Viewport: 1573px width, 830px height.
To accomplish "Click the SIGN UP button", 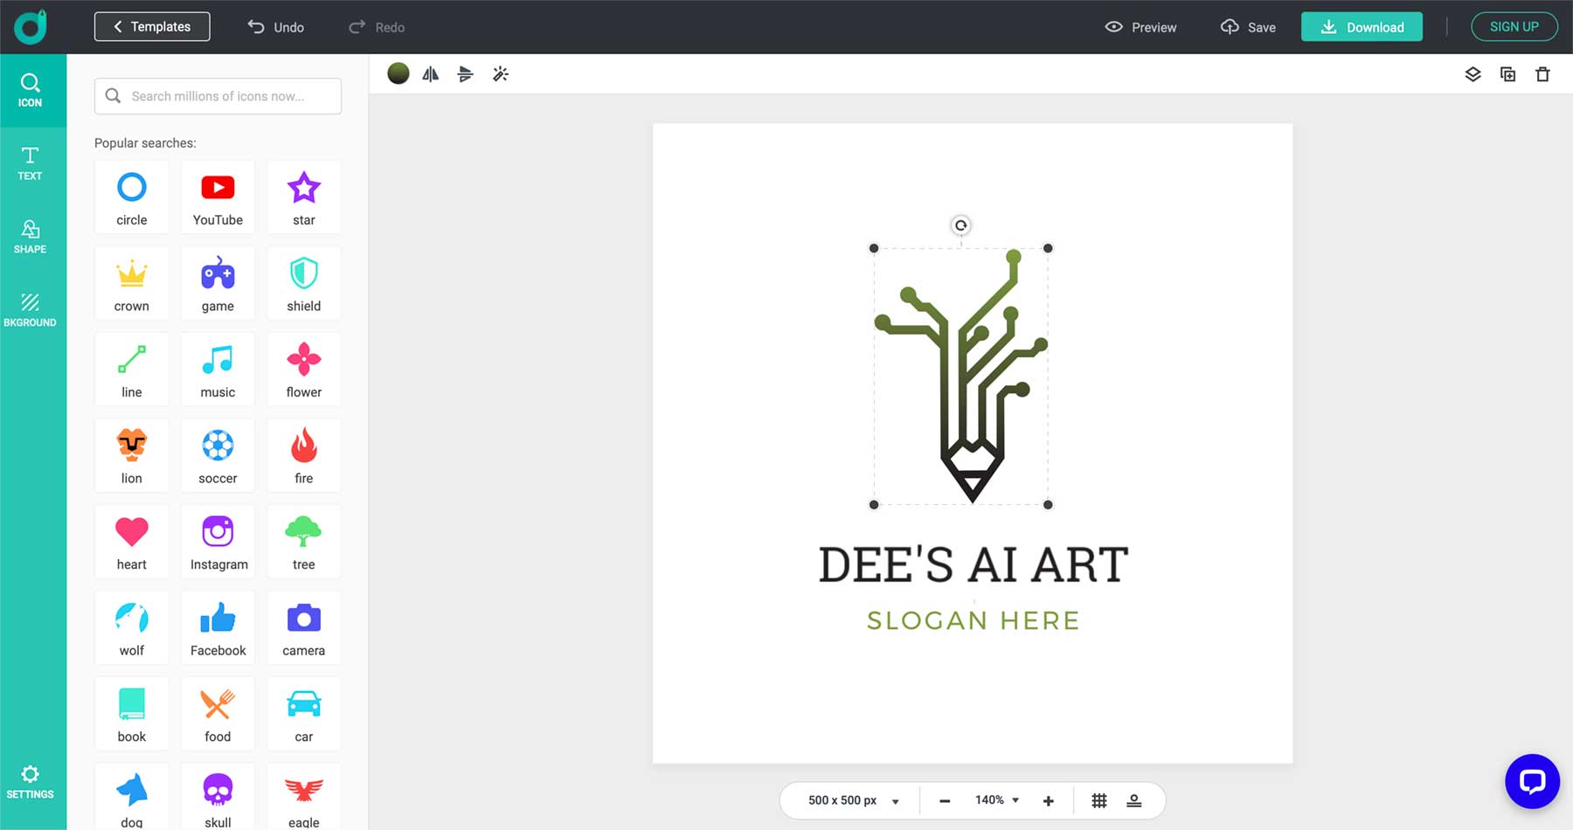I will tap(1514, 27).
